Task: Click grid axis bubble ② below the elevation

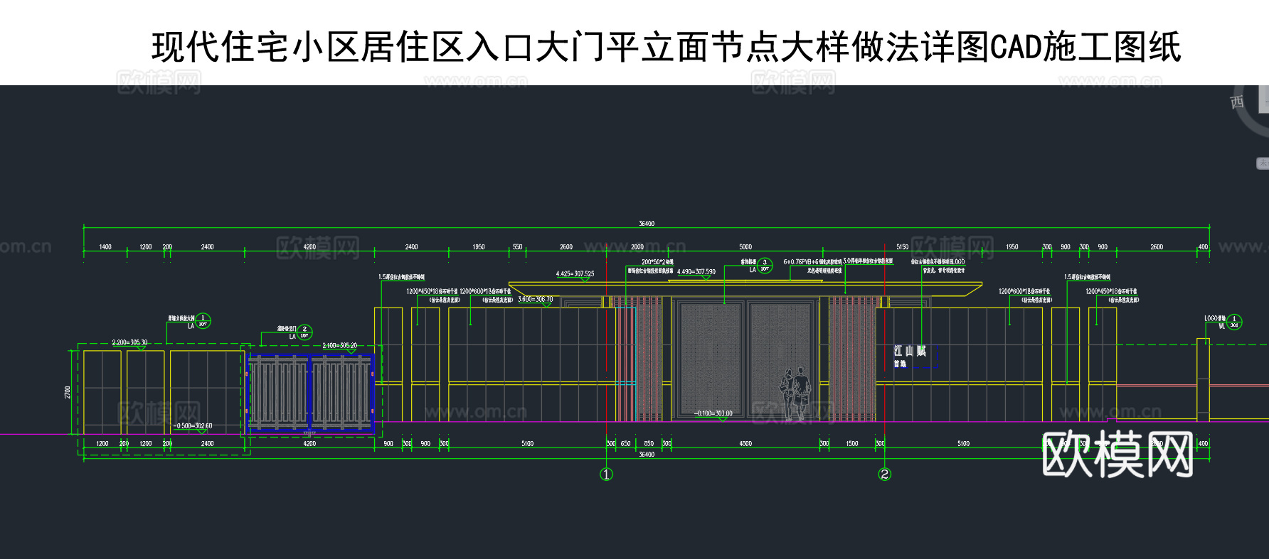Action: 884,474
